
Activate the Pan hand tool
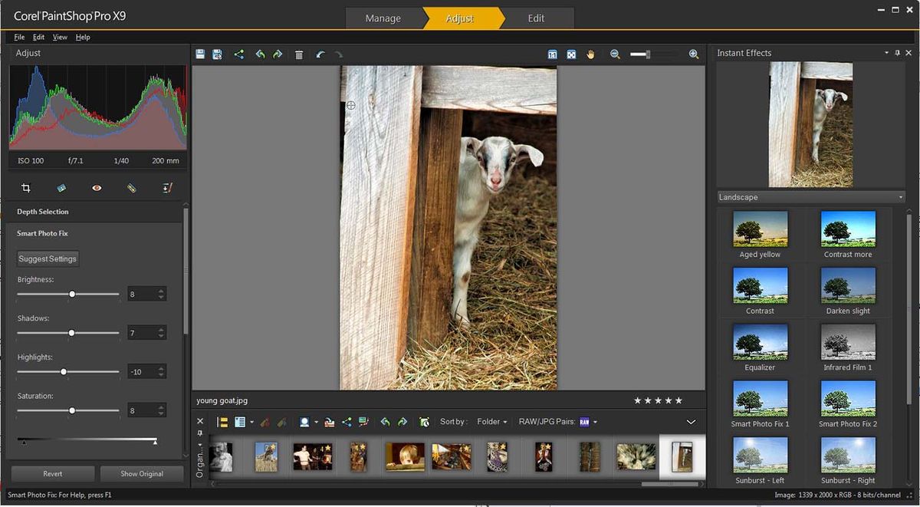[590, 54]
